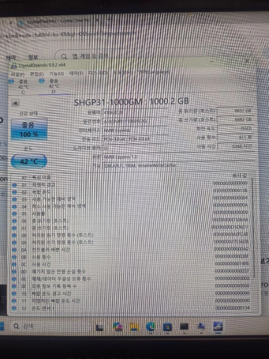Click the status circle for 0E 매체/데이터 무결성 오류 횟수
The image size is (269, 359).
click(x=14, y=279)
